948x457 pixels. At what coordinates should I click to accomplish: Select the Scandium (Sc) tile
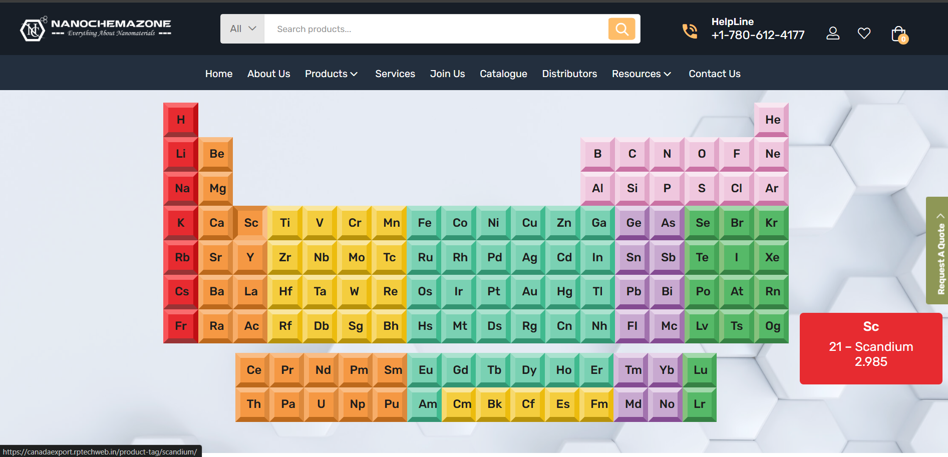(250, 223)
